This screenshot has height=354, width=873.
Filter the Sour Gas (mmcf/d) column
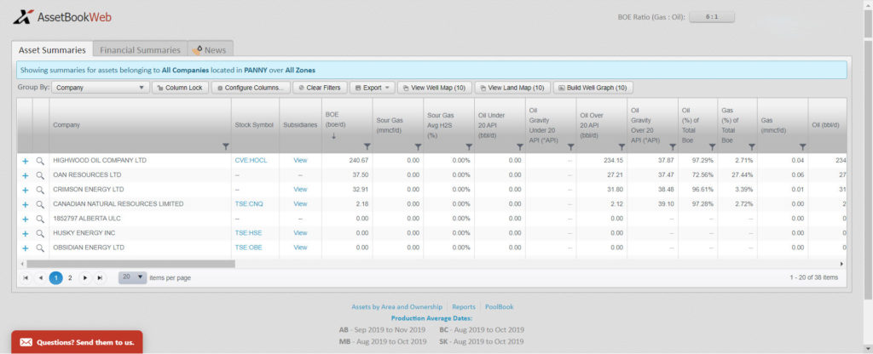click(x=418, y=146)
